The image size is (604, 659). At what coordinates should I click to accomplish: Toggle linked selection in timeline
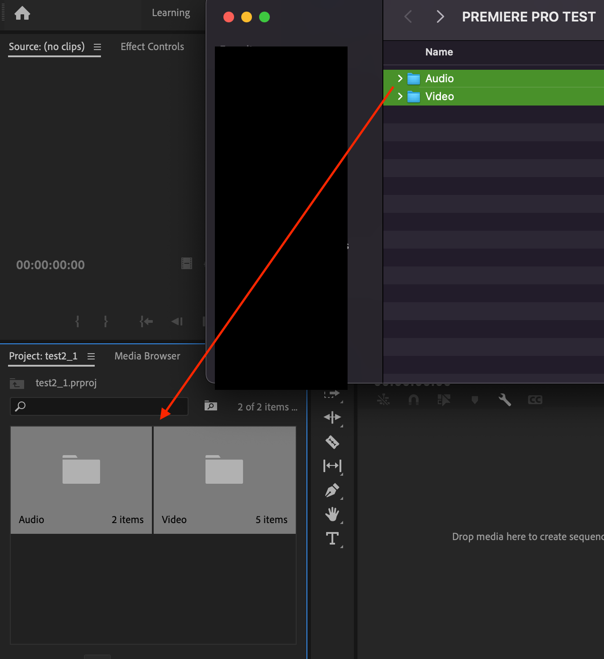(x=444, y=400)
